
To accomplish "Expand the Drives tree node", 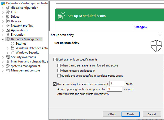I will [x=3, y=17].
